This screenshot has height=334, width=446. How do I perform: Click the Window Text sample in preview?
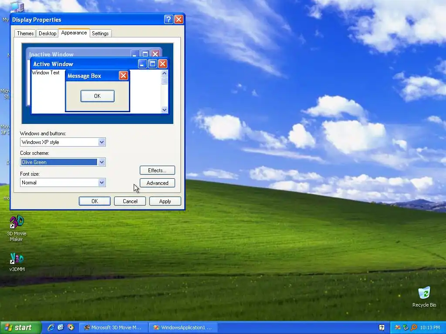pyautogui.click(x=45, y=73)
